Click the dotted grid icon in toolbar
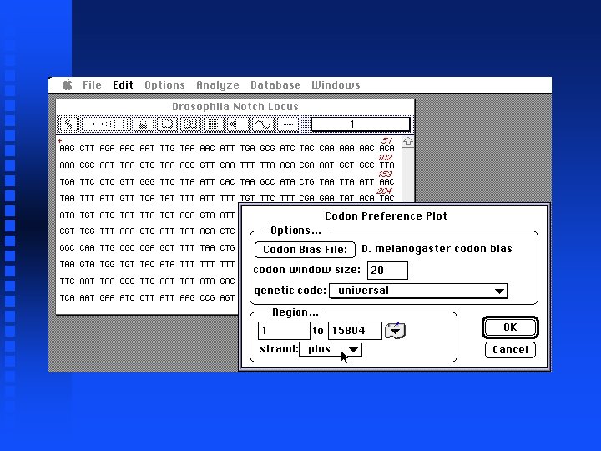This screenshot has width=601, height=451. point(213,124)
